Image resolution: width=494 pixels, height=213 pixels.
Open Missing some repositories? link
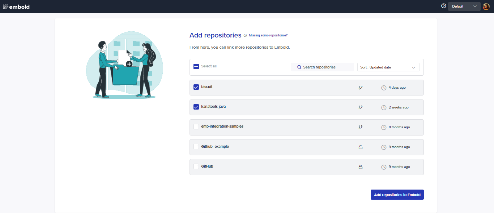pos(268,35)
